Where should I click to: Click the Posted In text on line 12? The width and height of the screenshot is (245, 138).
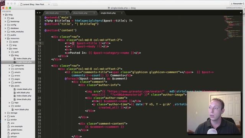[78, 53]
